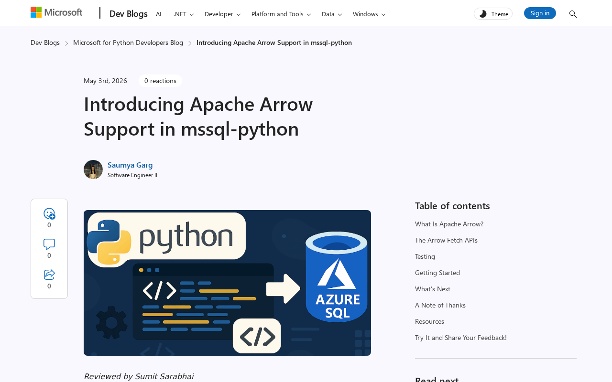Jump to The Arrow Fetch APIs
Image resolution: width=612 pixels, height=382 pixels.
[446, 240]
